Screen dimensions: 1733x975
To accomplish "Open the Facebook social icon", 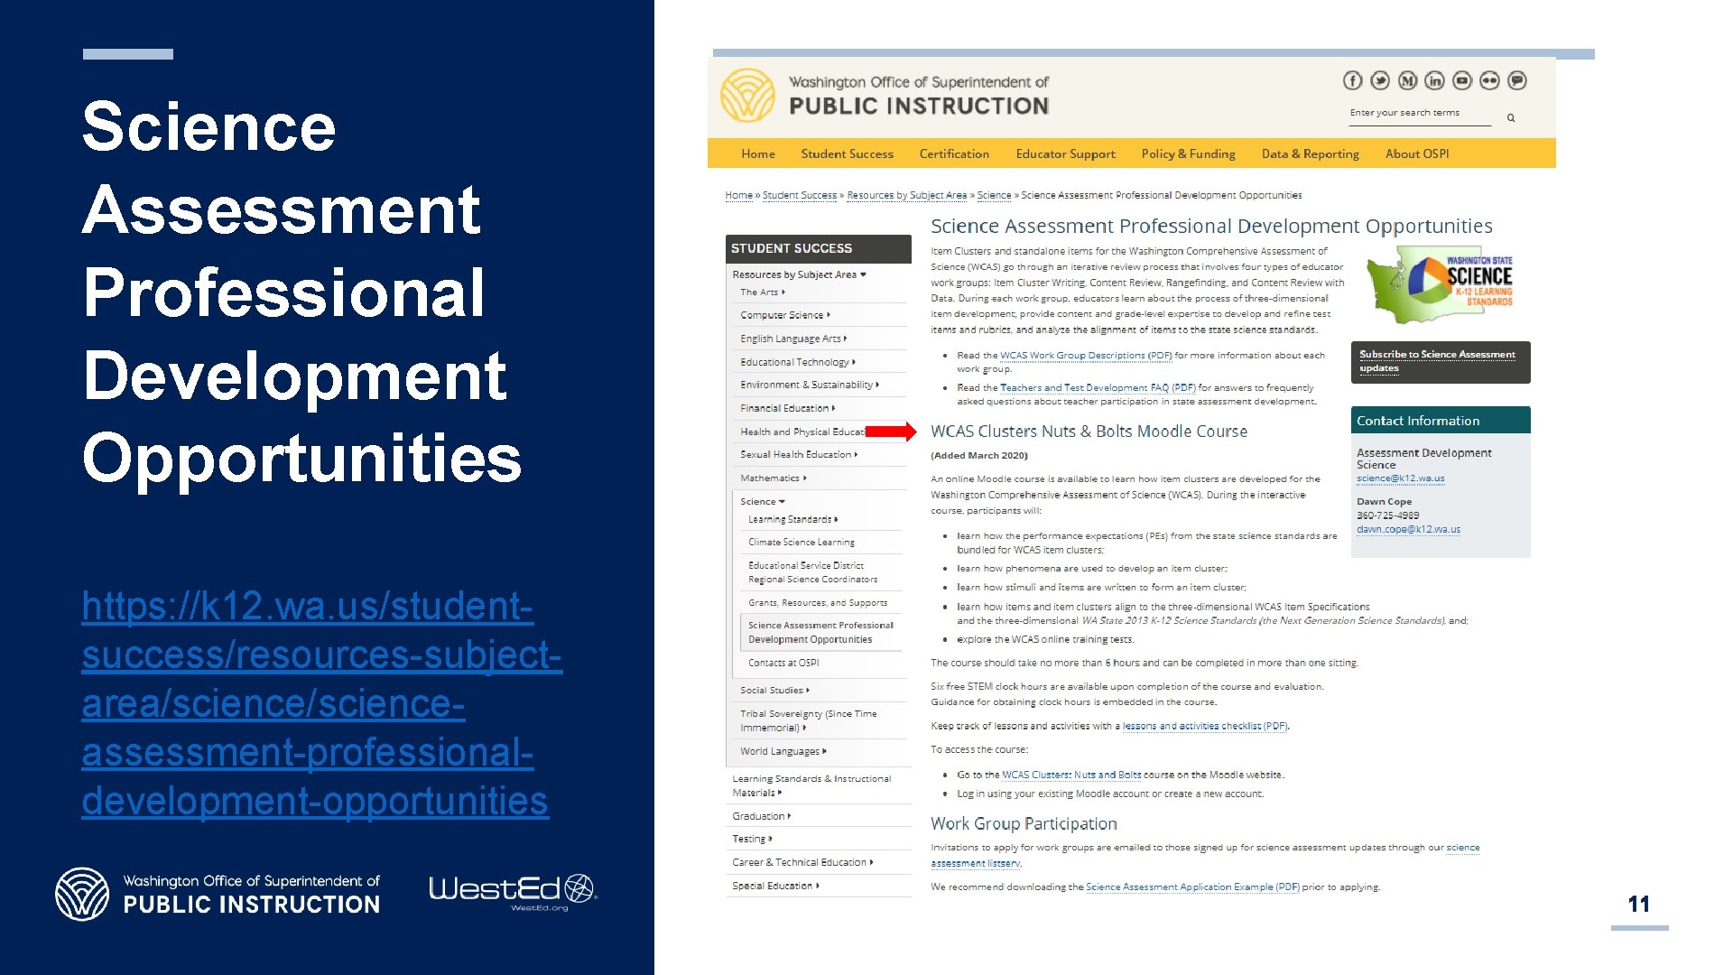I will pos(1352,80).
